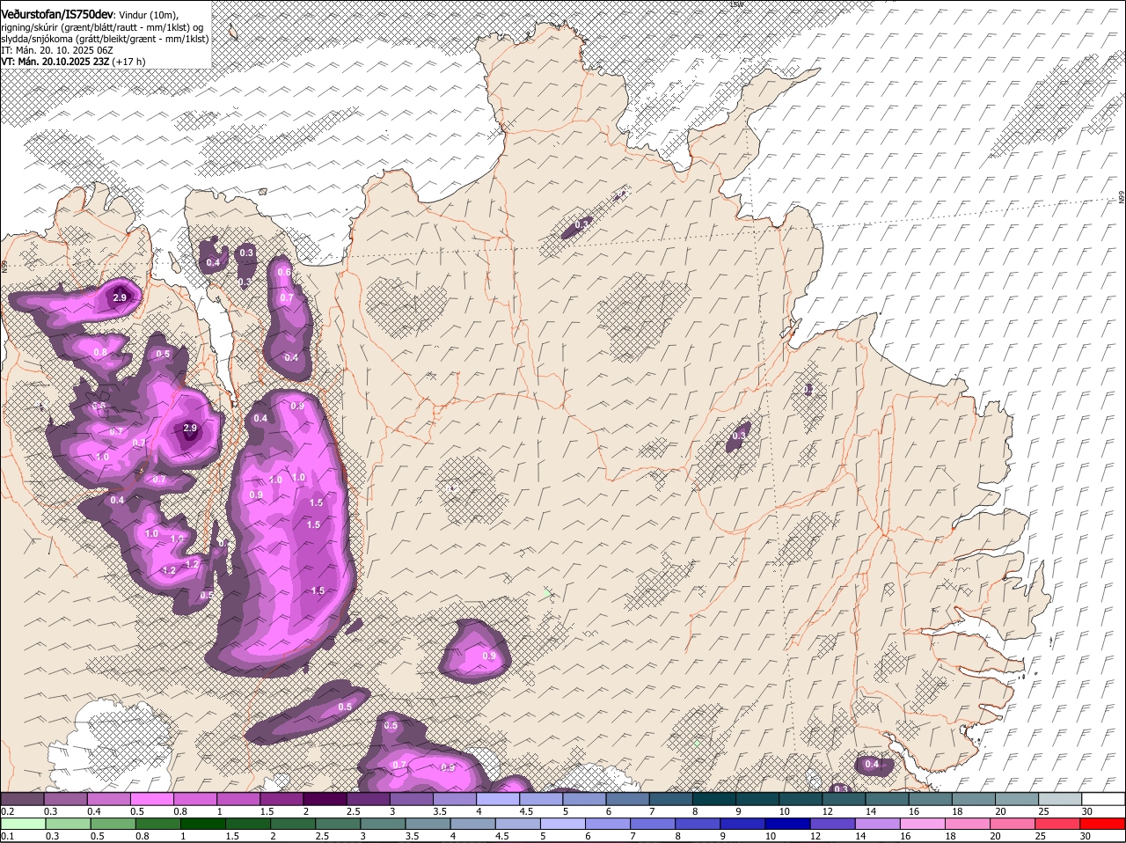Pick upper scale swatch between 0.4 and 0.5

[108, 799]
